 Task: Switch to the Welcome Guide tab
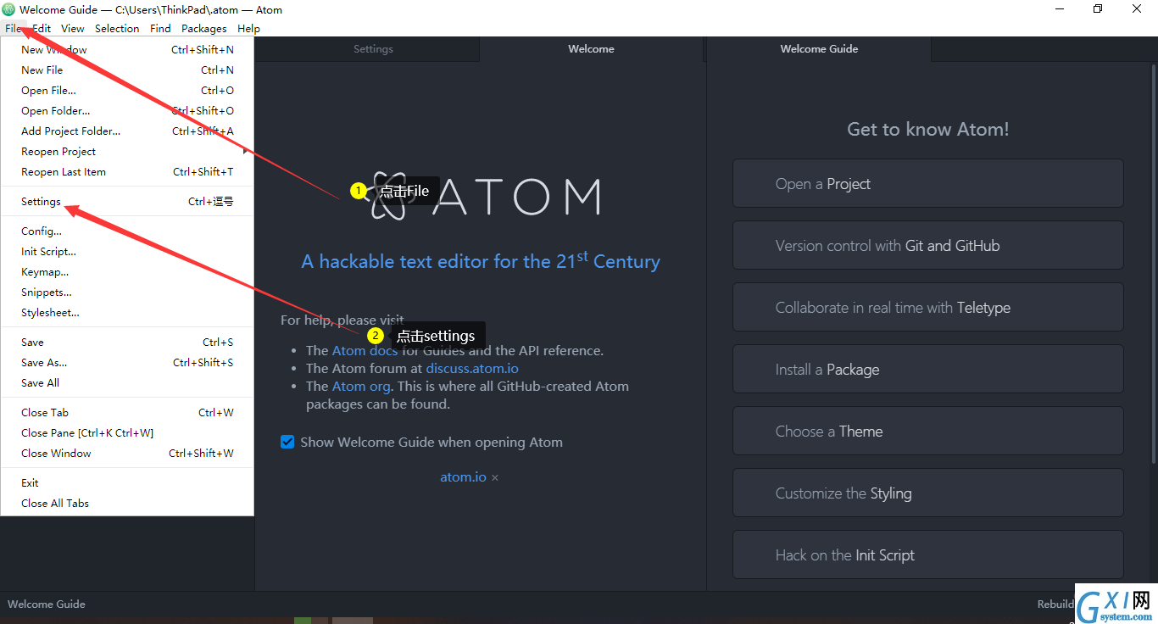(x=819, y=49)
